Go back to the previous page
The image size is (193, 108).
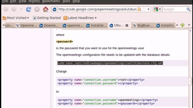(6, 9)
